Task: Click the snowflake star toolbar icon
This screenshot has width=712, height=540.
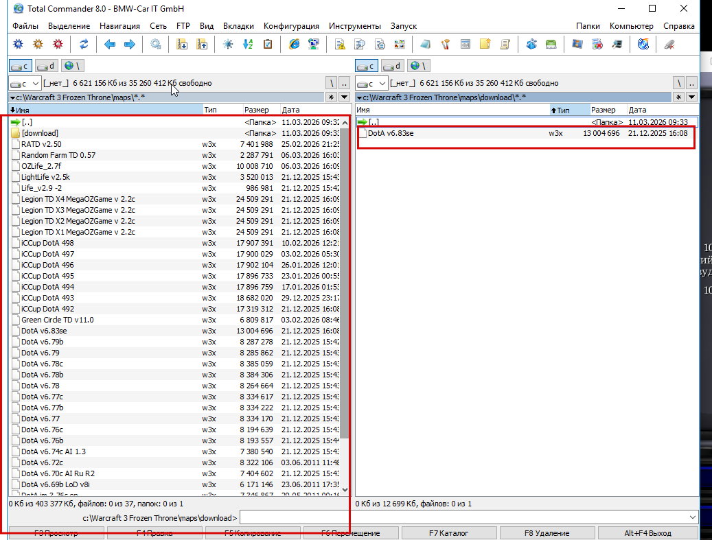Action: [228, 44]
